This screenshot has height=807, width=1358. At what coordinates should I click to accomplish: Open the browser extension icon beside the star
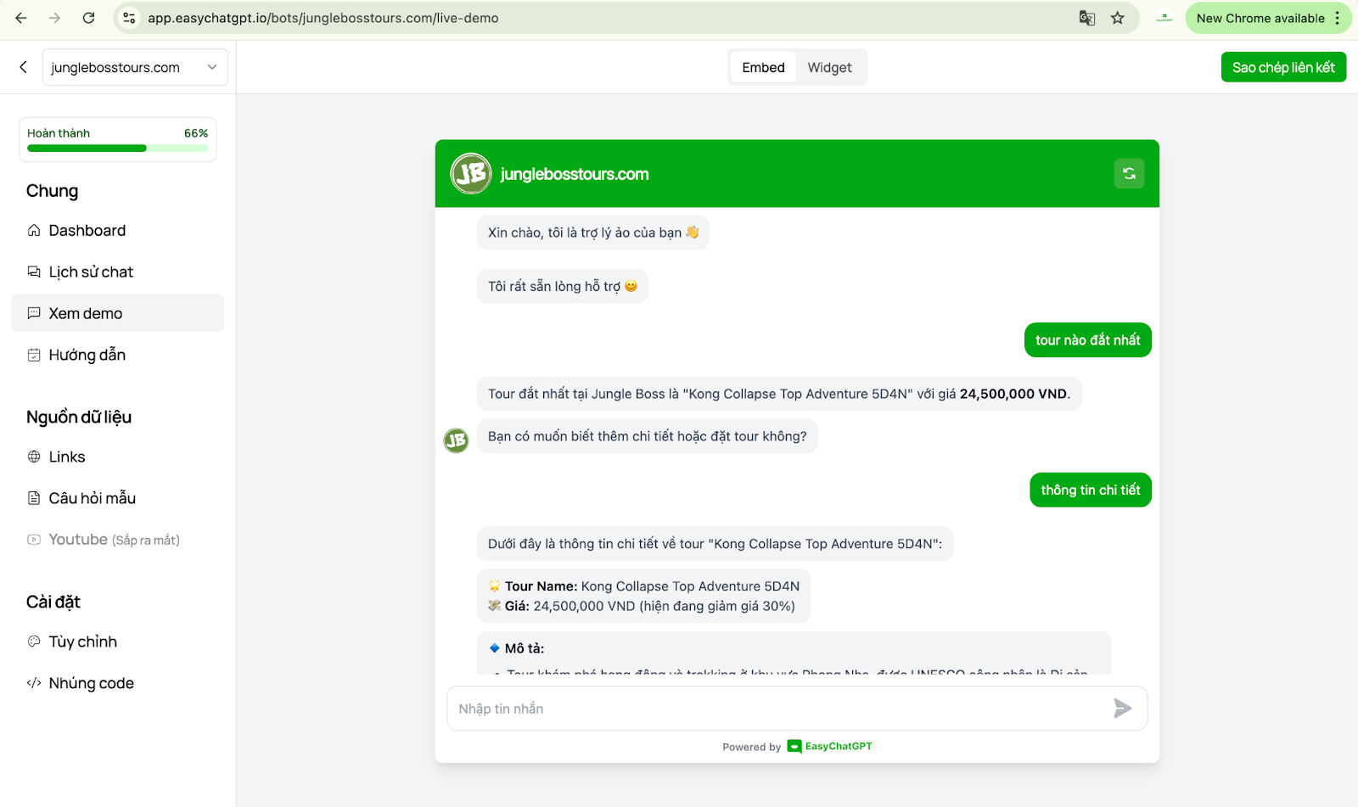pyautogui.click(x=1164, y=18)
